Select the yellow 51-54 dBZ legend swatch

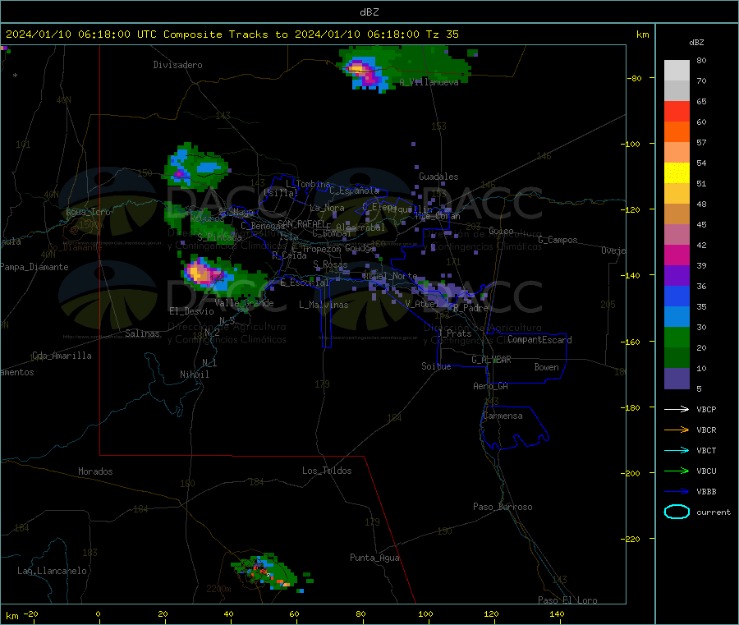tap(677, 173)
